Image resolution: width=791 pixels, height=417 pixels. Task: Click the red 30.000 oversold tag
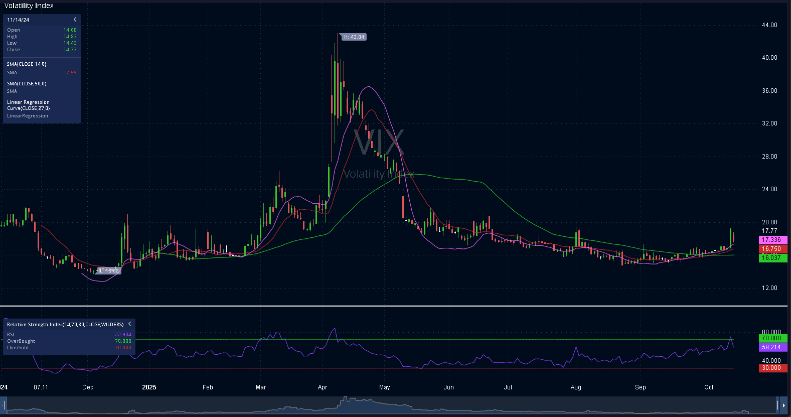click(x=772, y=368)
